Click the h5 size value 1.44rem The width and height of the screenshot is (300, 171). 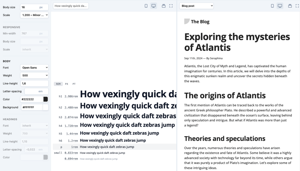[x=72, y=134]
